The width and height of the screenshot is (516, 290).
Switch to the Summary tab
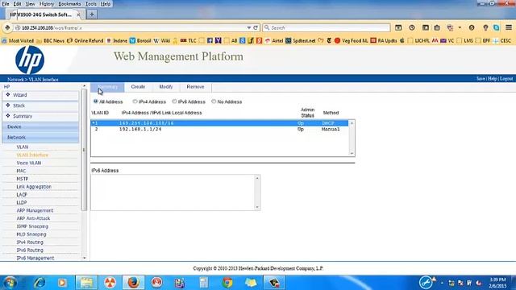(x=107, y=87)
